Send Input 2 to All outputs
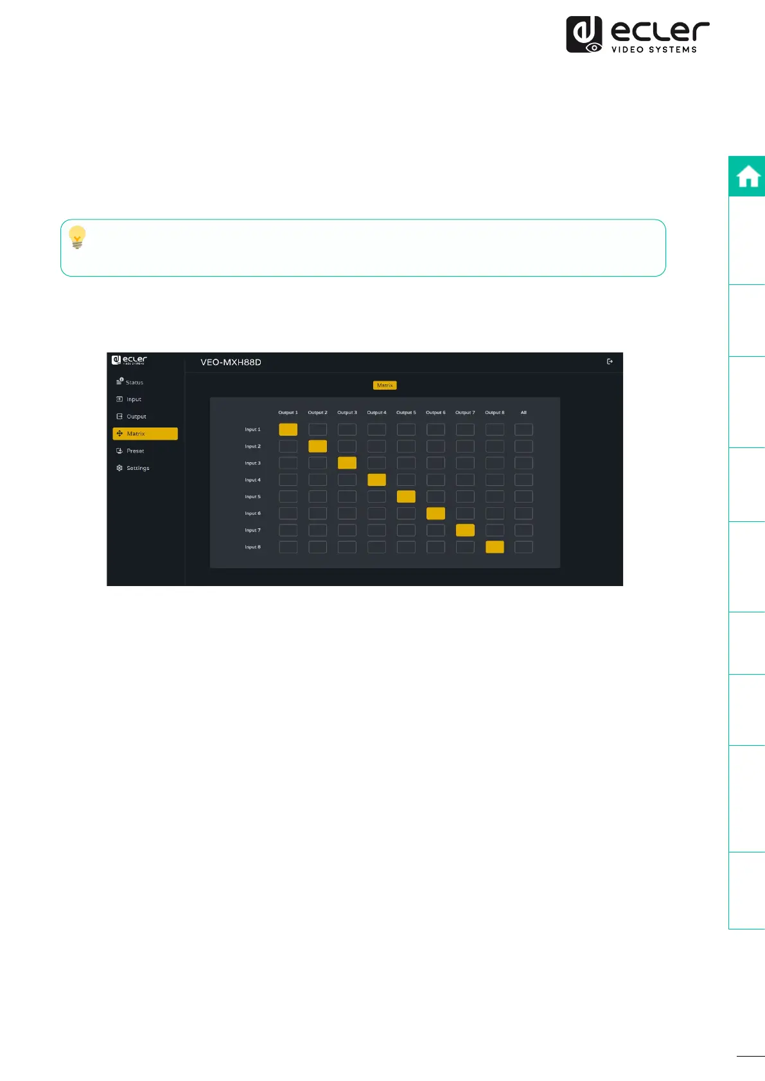This screenshot has height=1081, width=765. (x=523, y=446)
